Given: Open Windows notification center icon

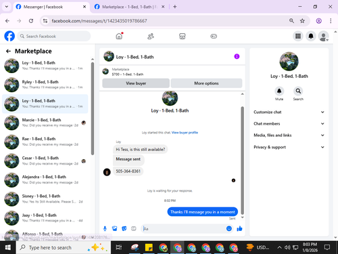Looking at the screenshot, I should pyautogui.click(x=327, y=247).
